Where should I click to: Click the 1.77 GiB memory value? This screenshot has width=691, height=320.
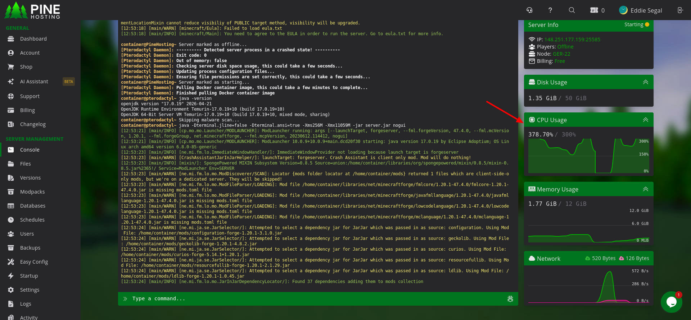(542, 204)
